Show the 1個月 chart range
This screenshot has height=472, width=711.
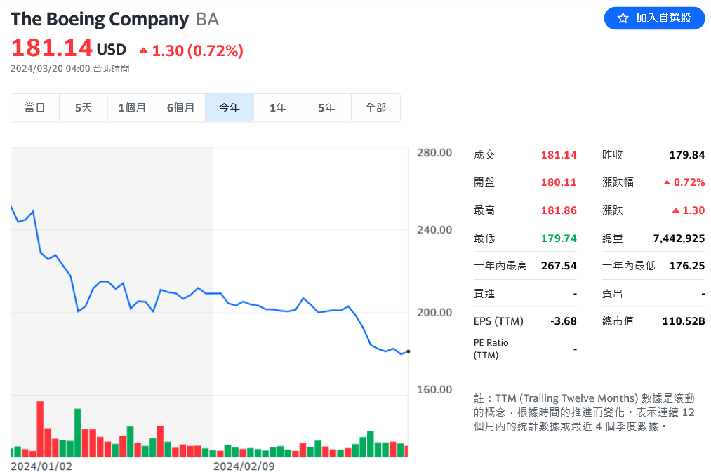(132, 108)
